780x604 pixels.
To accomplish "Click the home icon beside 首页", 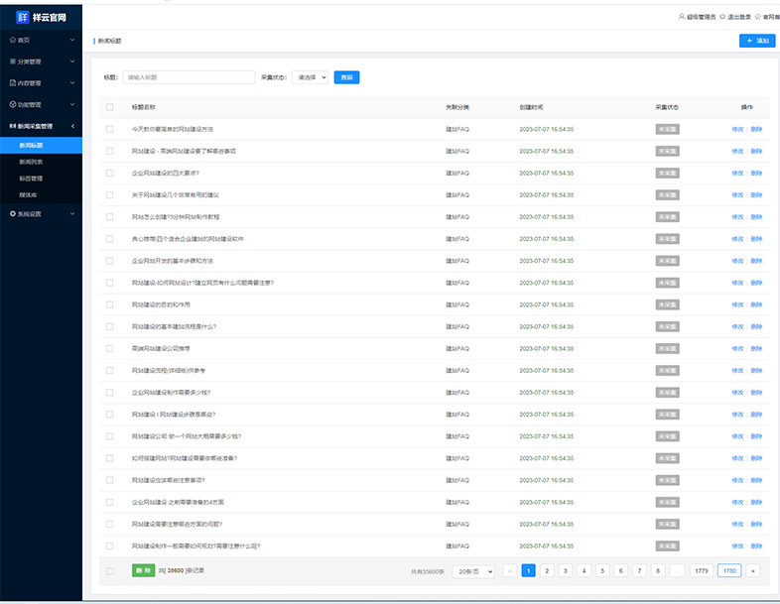I will (x=12, y=40).
